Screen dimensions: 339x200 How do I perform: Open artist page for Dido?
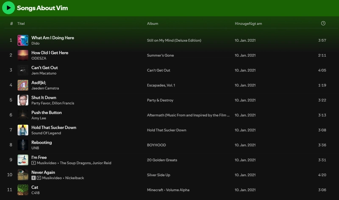35,43
